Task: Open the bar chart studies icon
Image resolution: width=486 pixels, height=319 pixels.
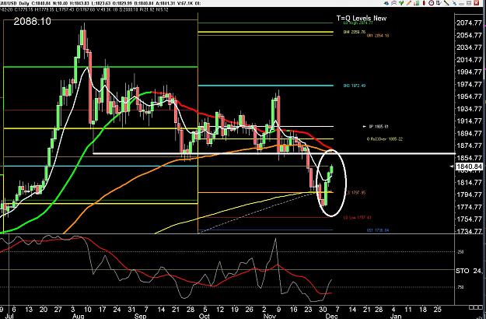Action: pos(416,3)
